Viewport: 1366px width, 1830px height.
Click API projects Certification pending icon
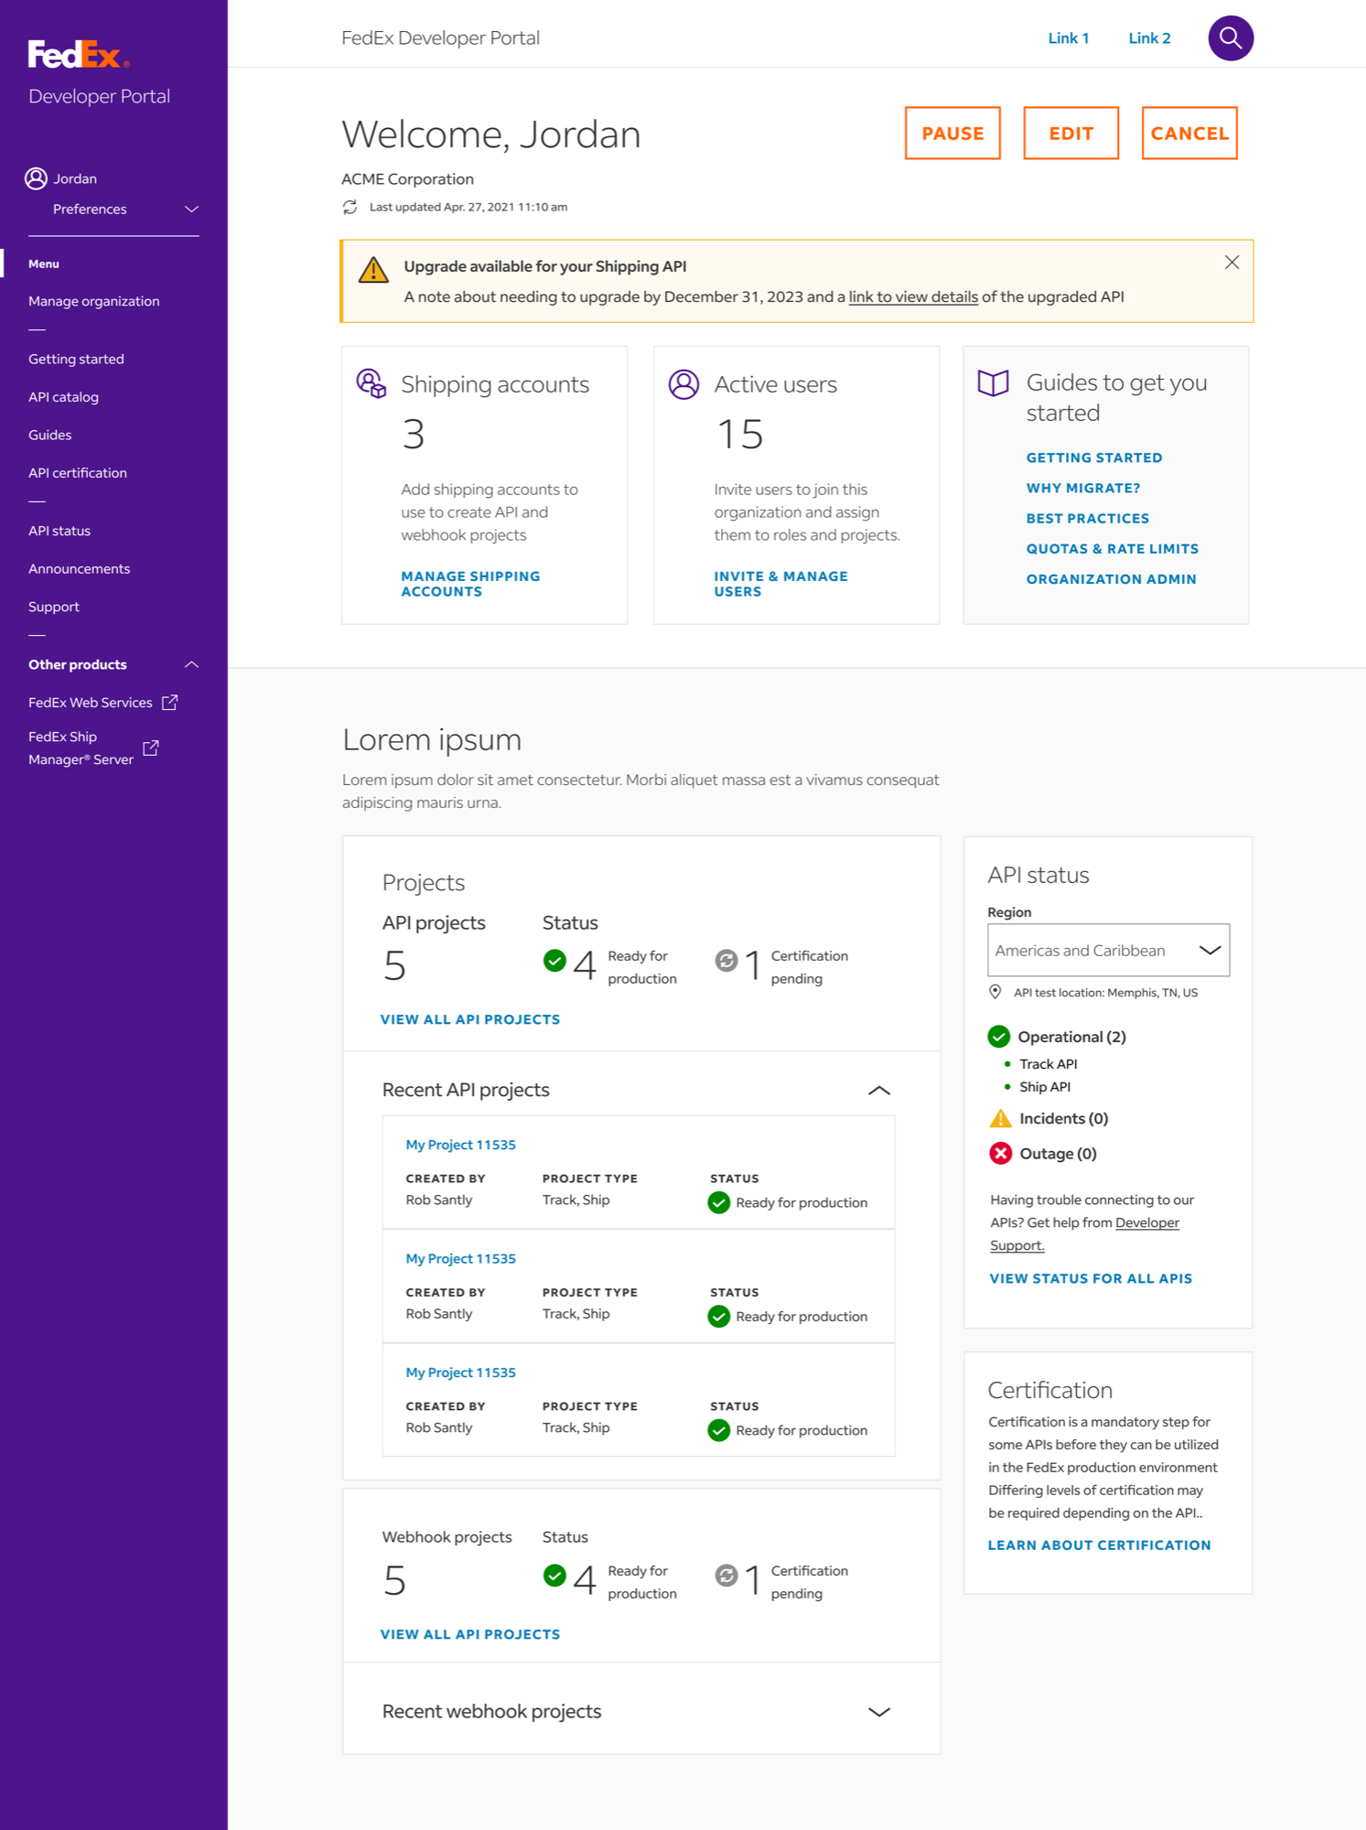click(x=726, y=961)
